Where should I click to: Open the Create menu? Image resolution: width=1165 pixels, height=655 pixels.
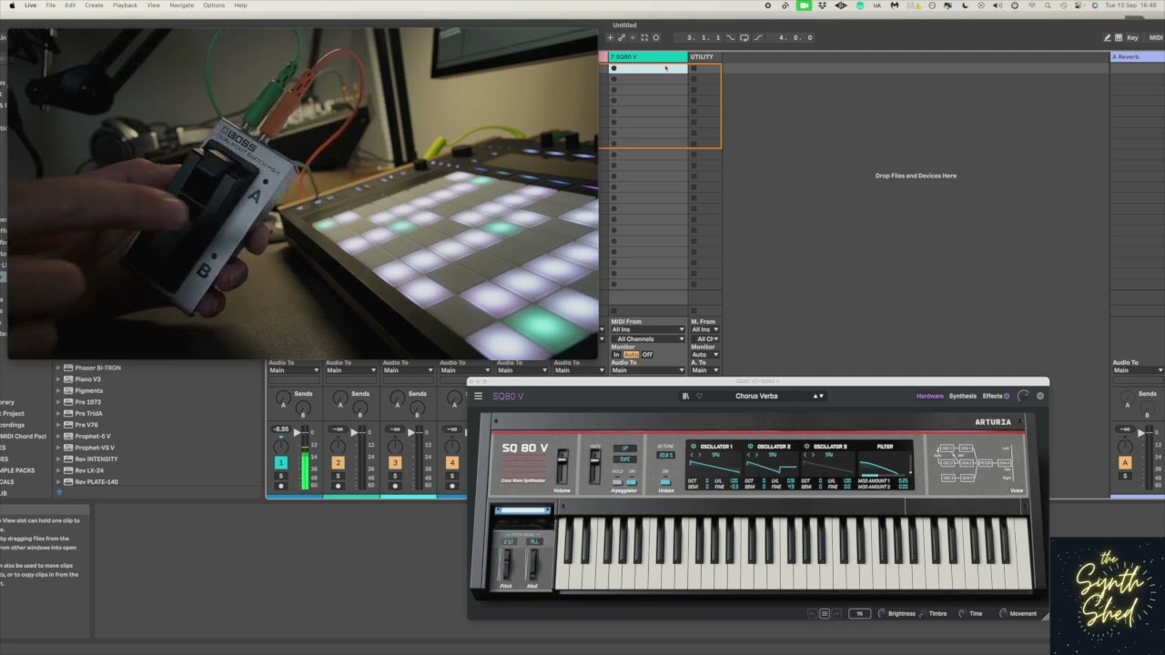pos(94,5)
